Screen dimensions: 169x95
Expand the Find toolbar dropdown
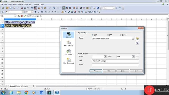pos(114,8)
